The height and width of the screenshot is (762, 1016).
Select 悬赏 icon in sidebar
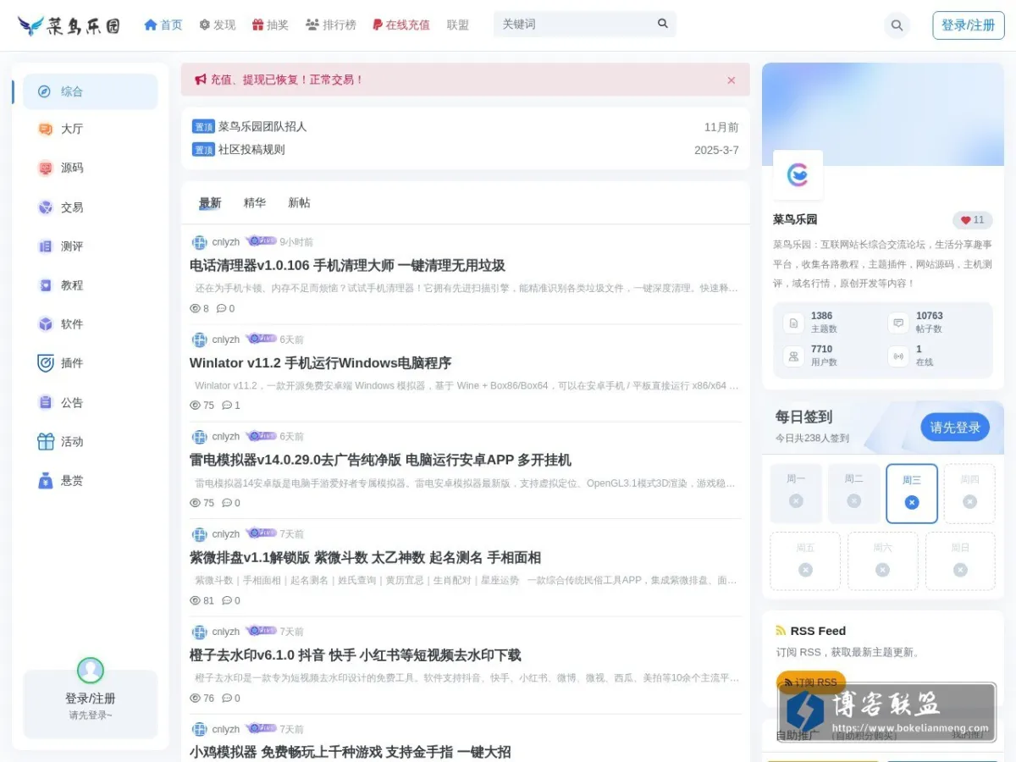coord(45,480)
